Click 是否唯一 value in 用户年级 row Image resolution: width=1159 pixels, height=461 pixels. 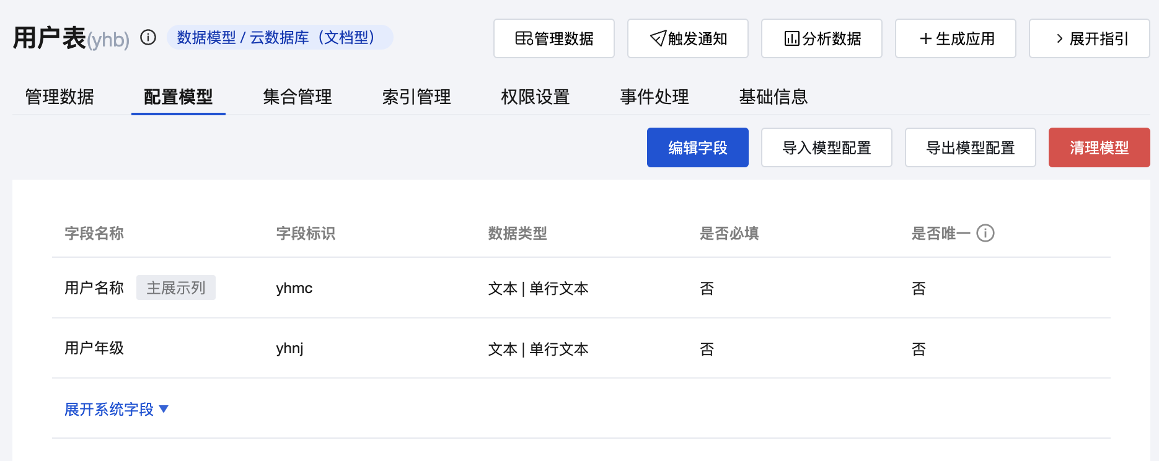[919, 349]
